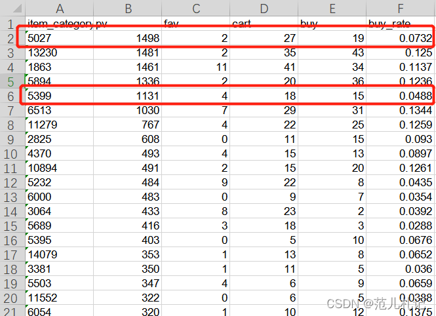Select column B header

pyautogui.click(x=128, y=9)
